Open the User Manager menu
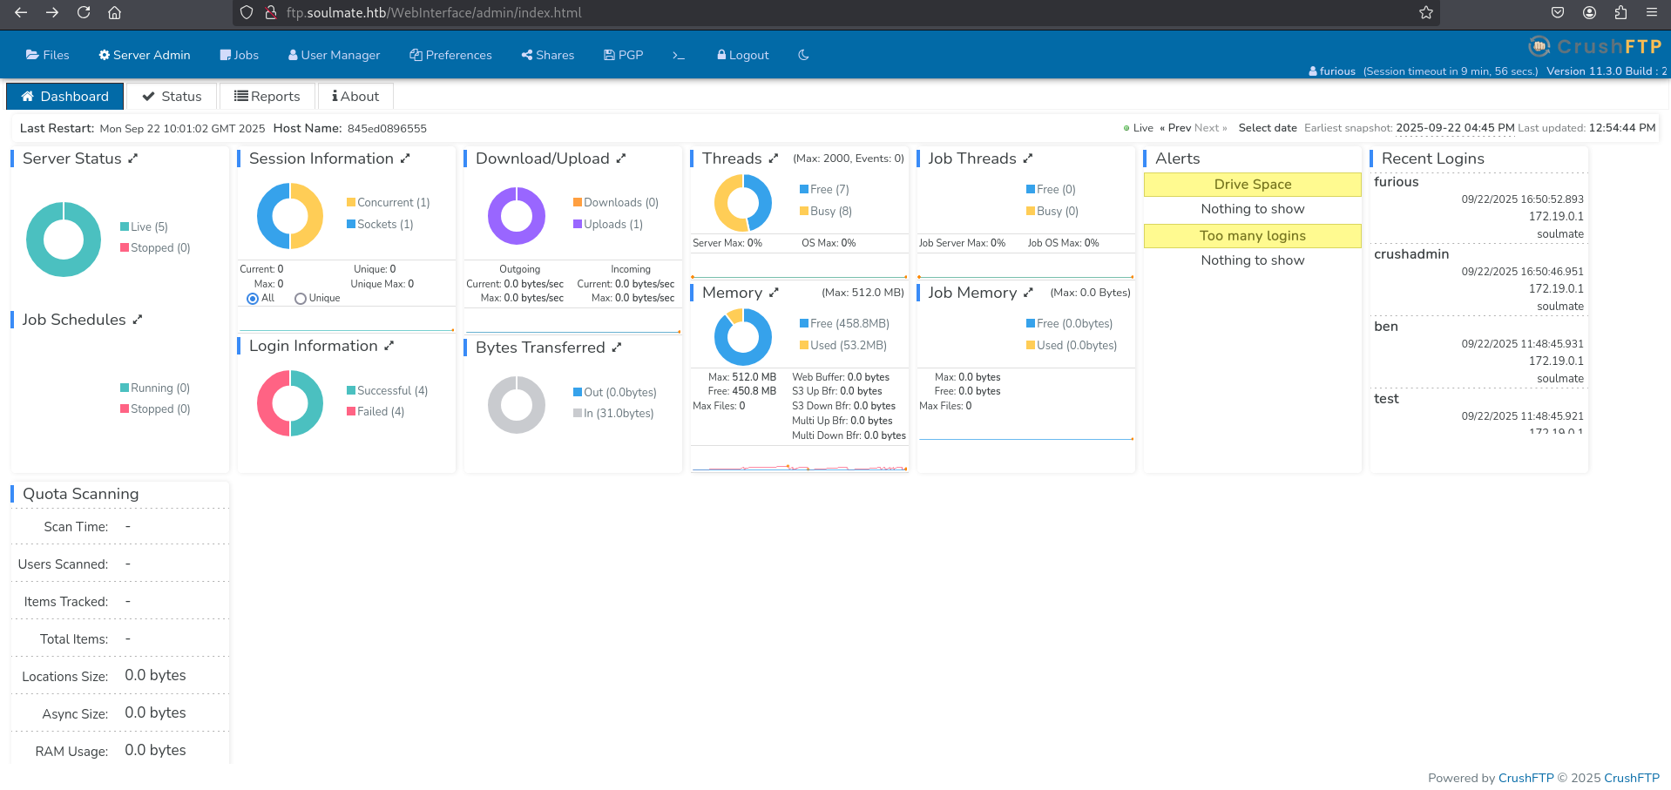 334,55
